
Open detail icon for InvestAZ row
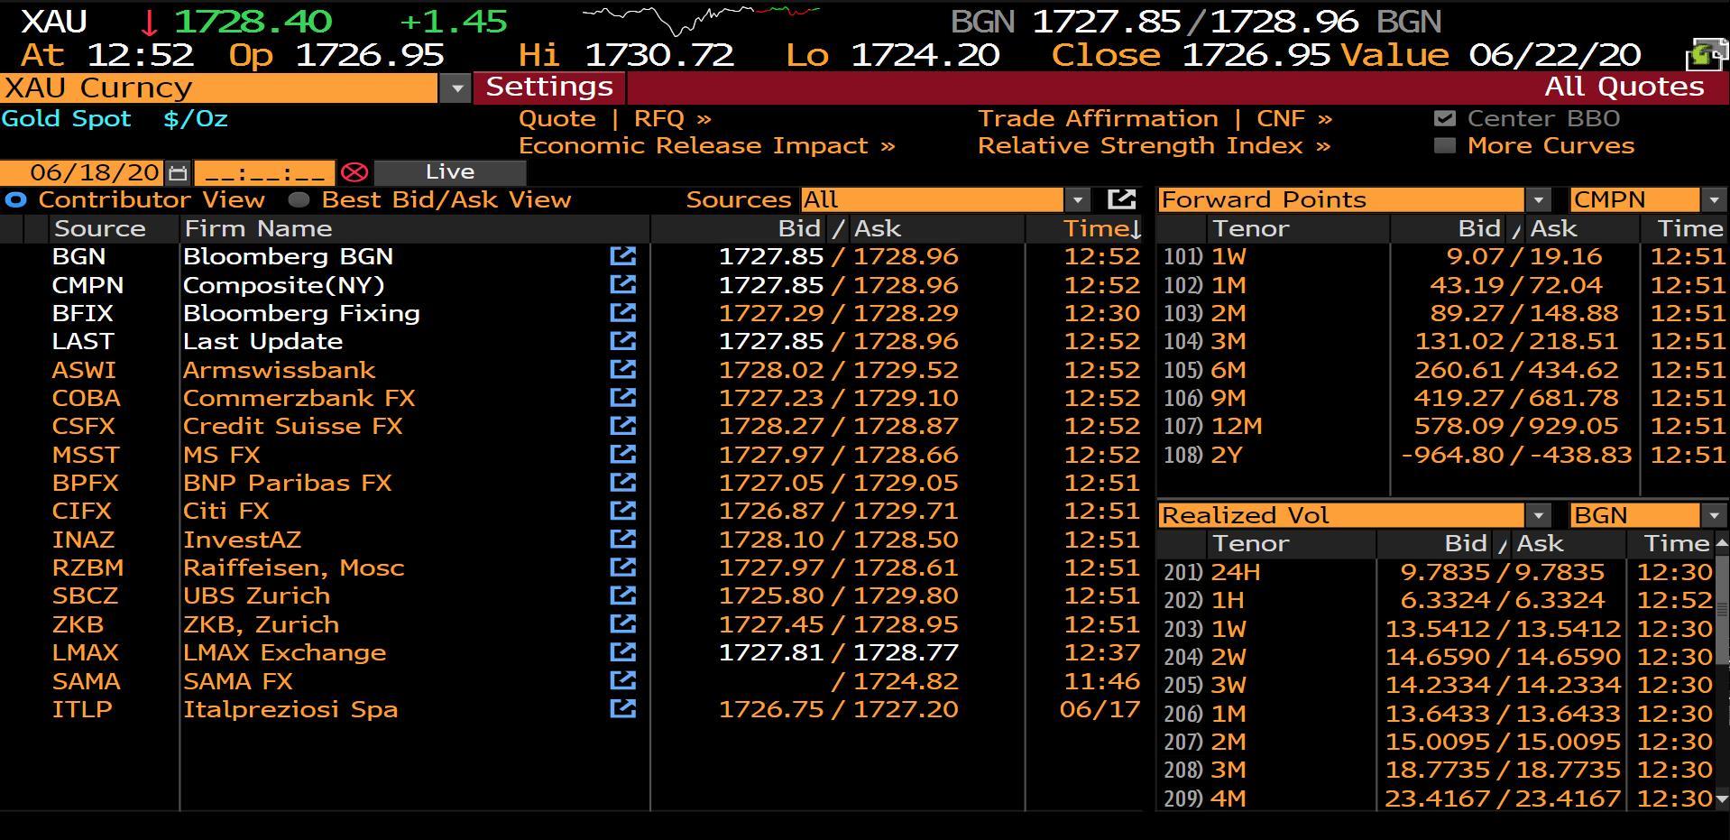tap(622, 540)
